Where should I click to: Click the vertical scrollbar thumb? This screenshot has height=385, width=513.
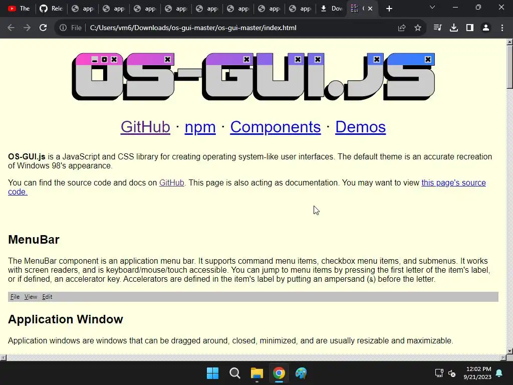[x=509, y=67]
